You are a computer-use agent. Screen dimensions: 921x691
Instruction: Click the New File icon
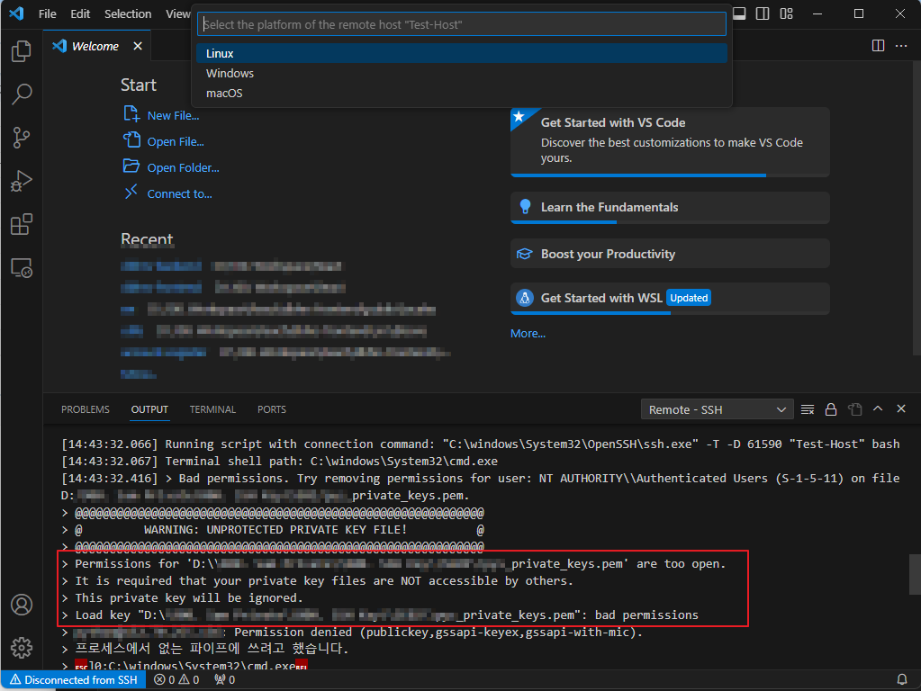(x=131, y=113)
